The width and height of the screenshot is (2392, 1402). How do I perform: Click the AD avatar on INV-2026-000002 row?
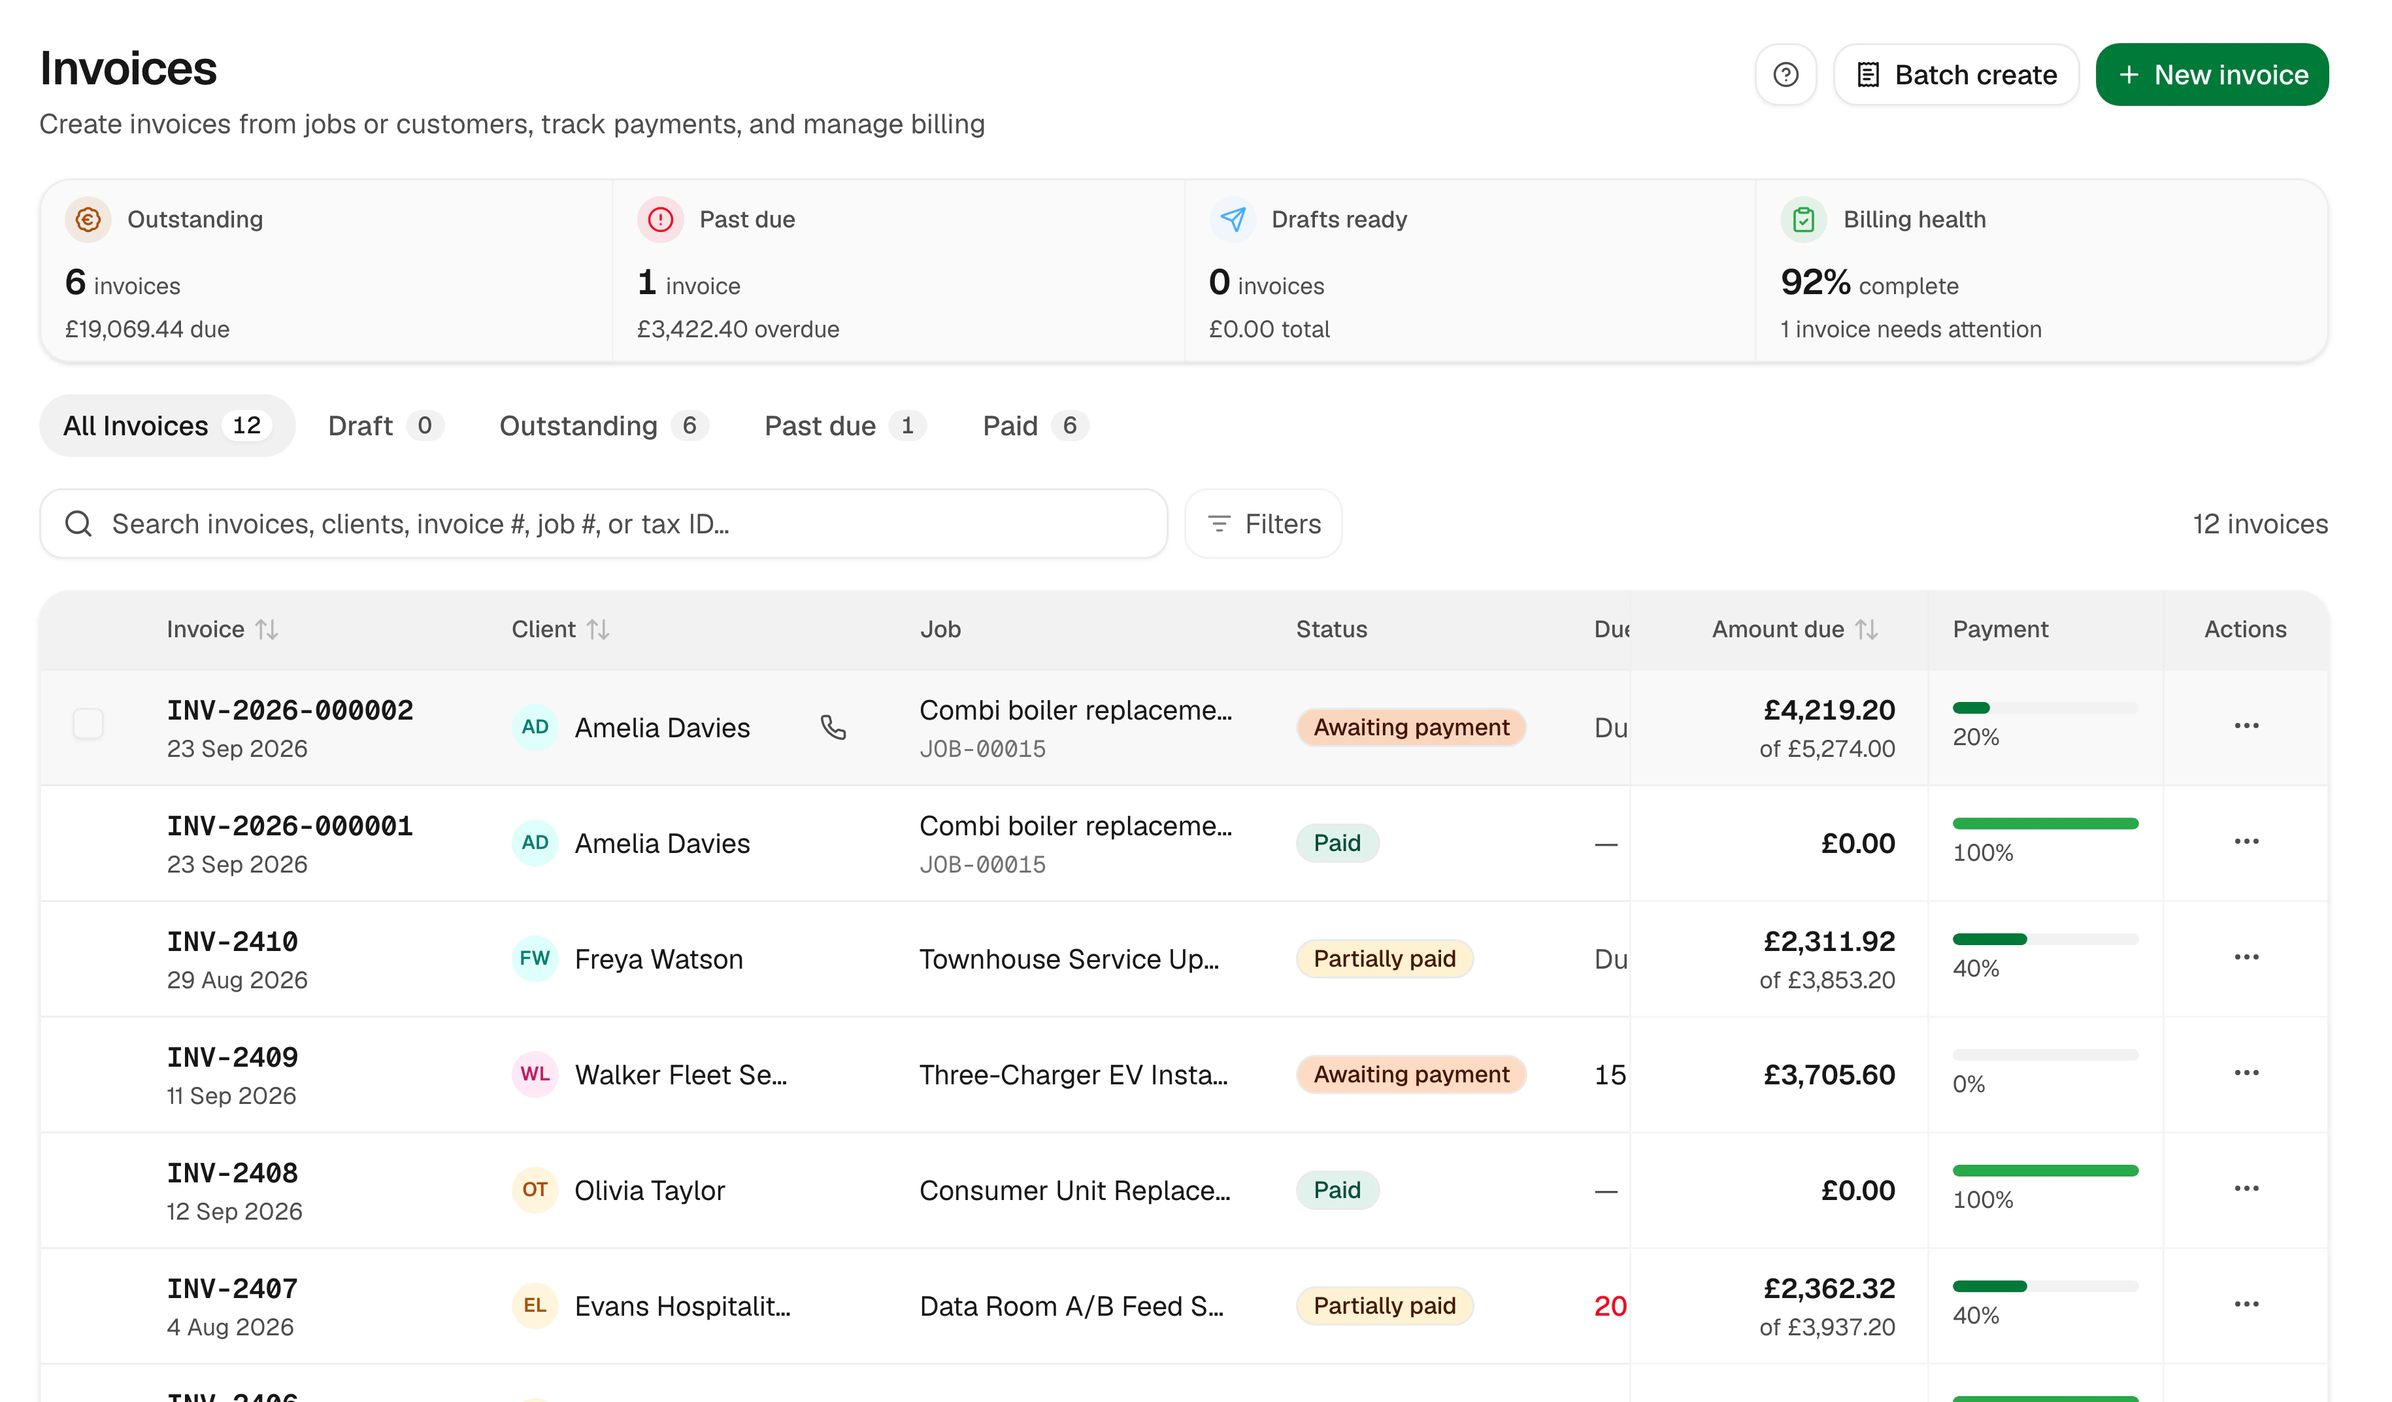click(x=535, y=728)
